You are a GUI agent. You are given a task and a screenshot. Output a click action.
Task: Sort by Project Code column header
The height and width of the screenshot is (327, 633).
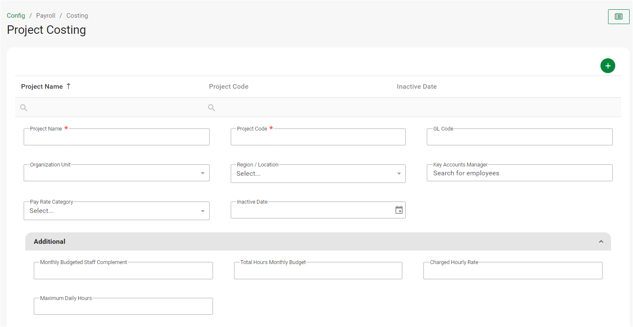(x=229, y=87)
